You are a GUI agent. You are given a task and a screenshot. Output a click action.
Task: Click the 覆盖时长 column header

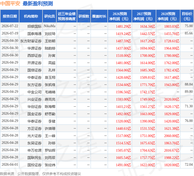click(x=99, y=16)
